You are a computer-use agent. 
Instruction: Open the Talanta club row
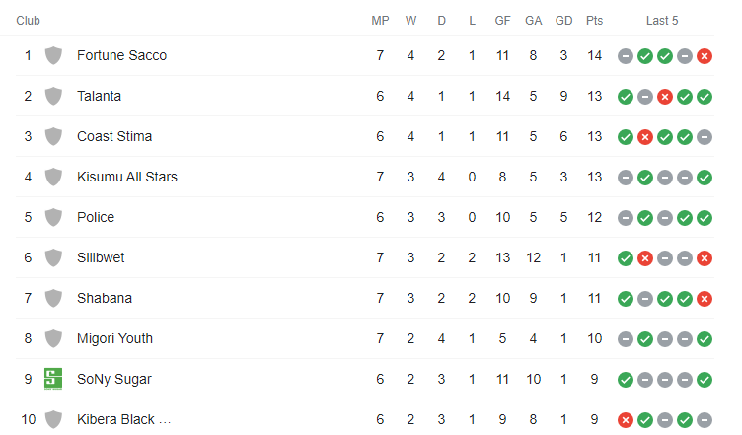point(365,96)
